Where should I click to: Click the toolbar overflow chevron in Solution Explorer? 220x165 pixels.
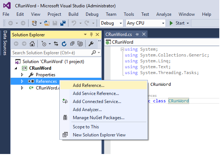point(100,41)
